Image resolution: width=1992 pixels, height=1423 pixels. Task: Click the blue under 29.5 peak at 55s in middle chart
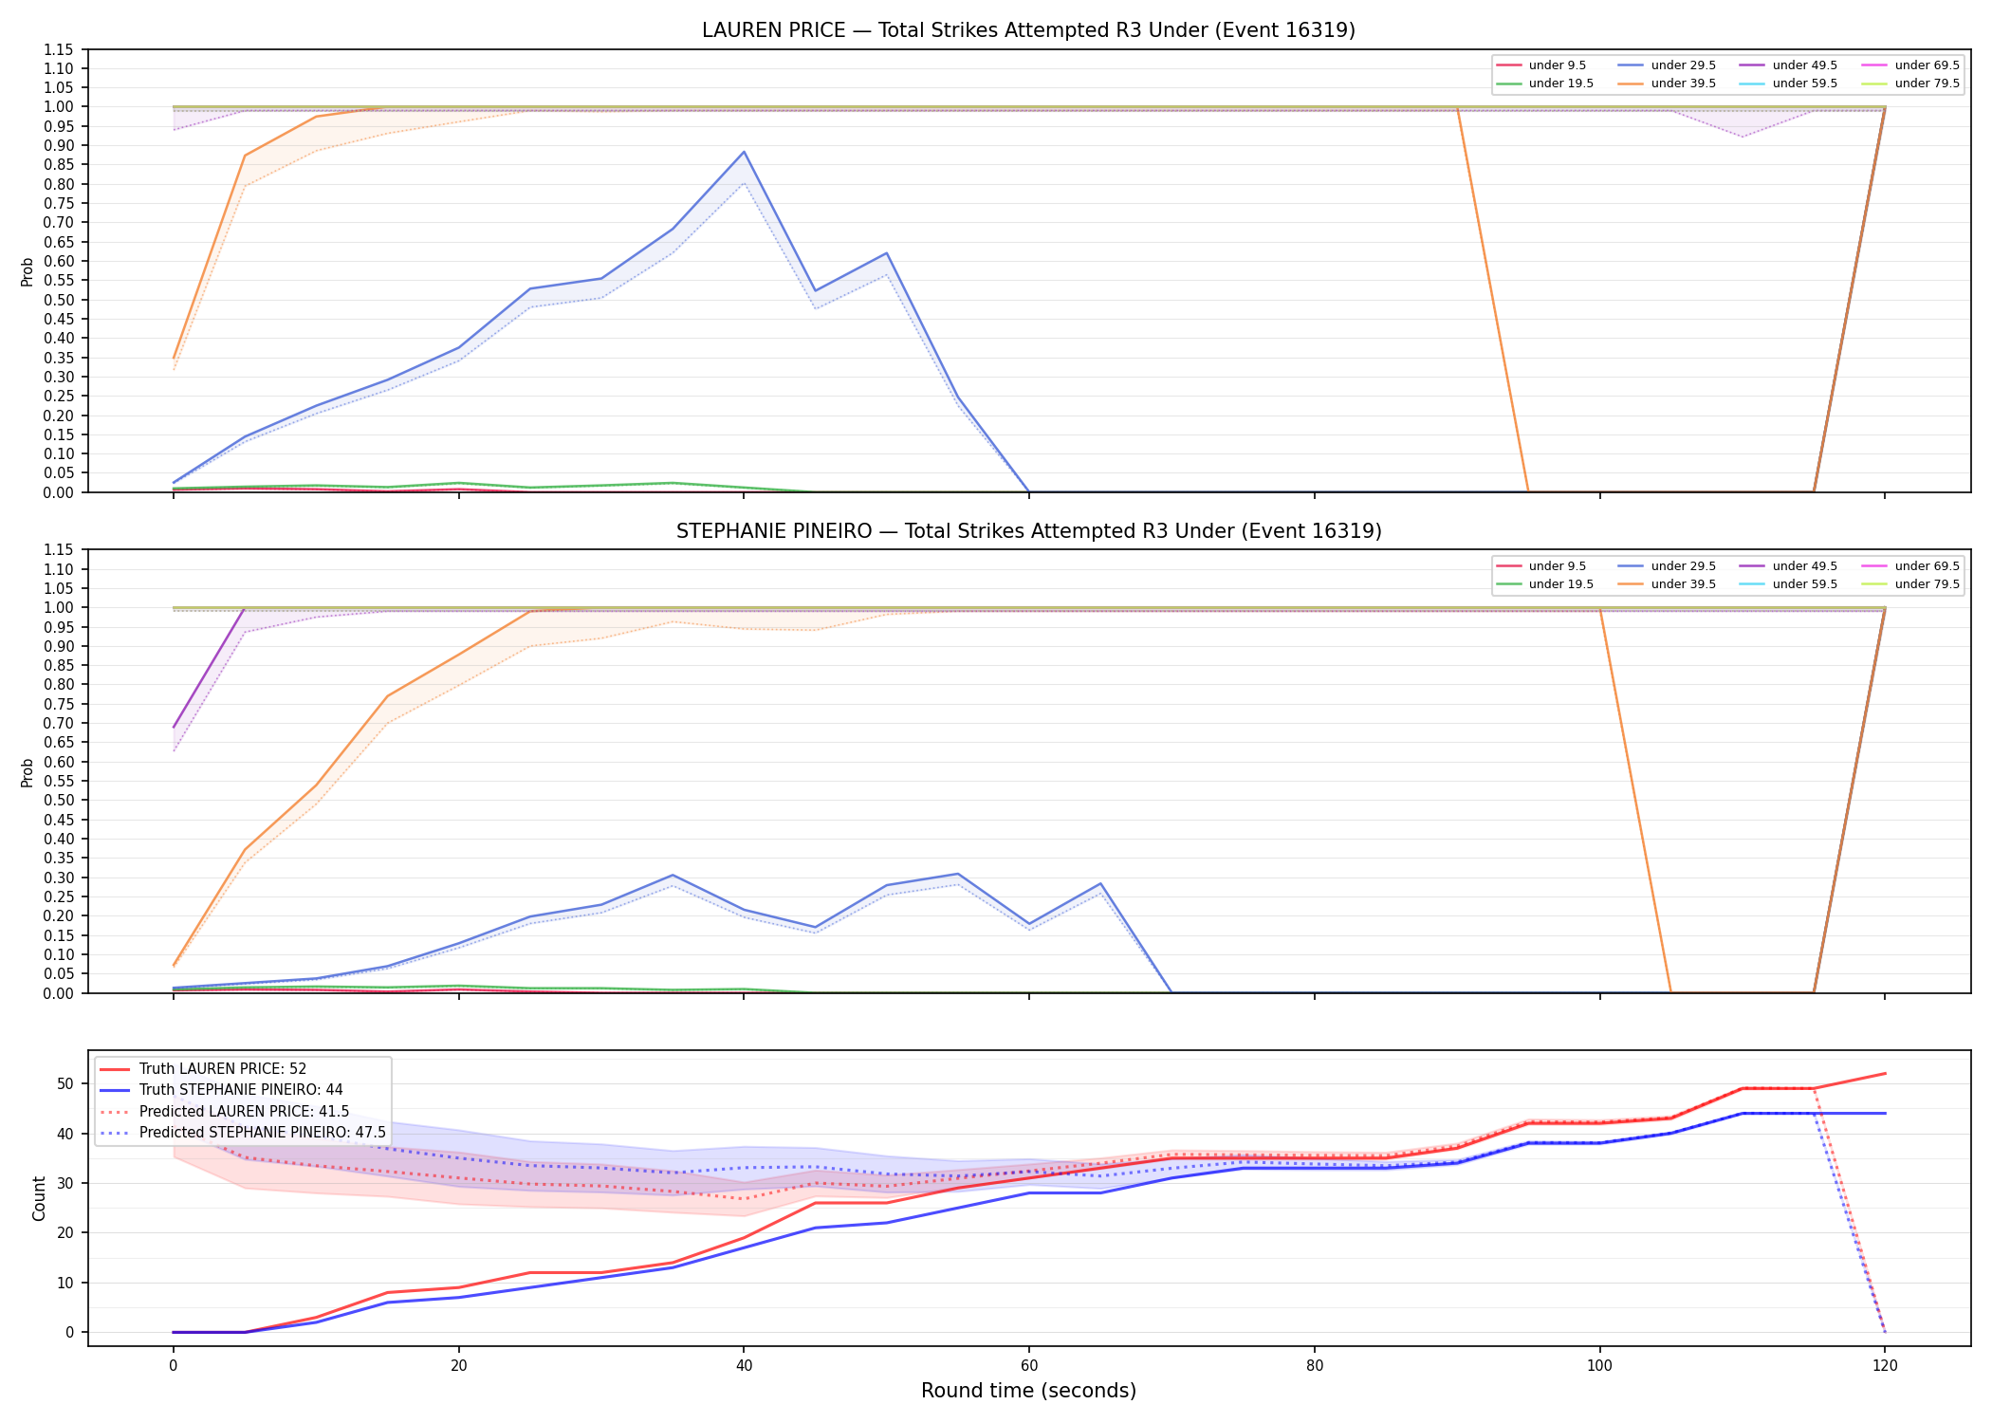tap(958, 874)
